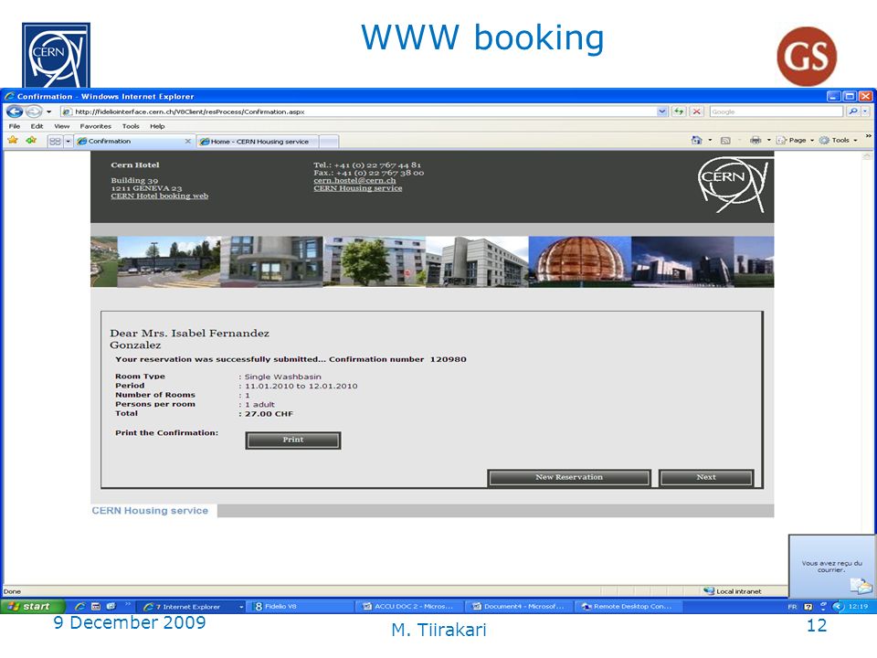Go back with the browser Back arrow
This screenshot has height=658, width=877.
tap(16, 111)
